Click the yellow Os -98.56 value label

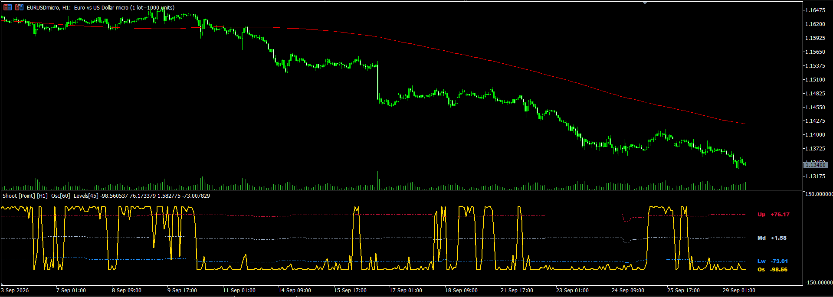tap(773, 270)
